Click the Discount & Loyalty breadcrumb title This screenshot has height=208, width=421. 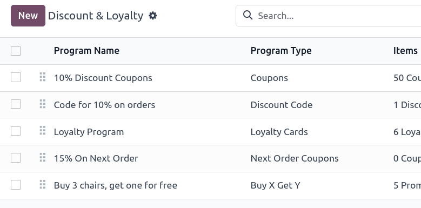(96, 16)
